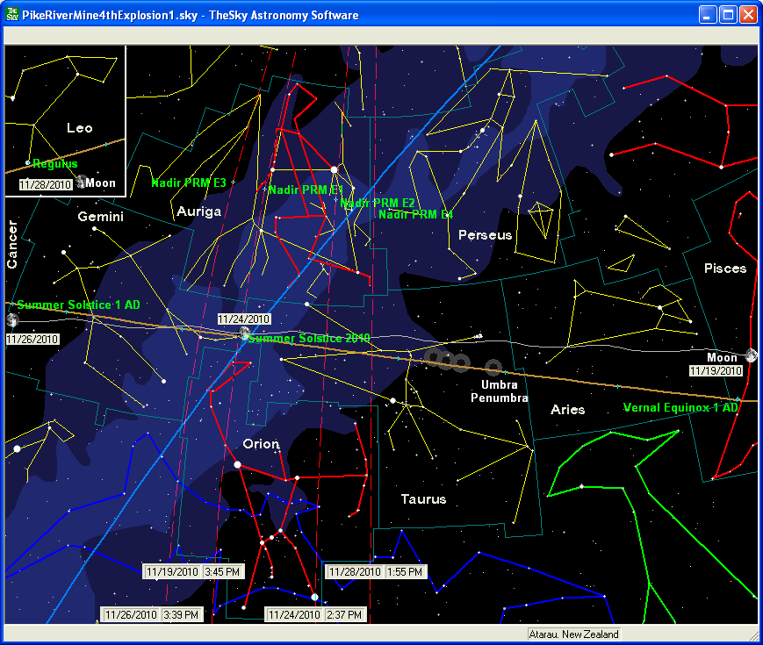Click the Regulus star label

(55, 164)
